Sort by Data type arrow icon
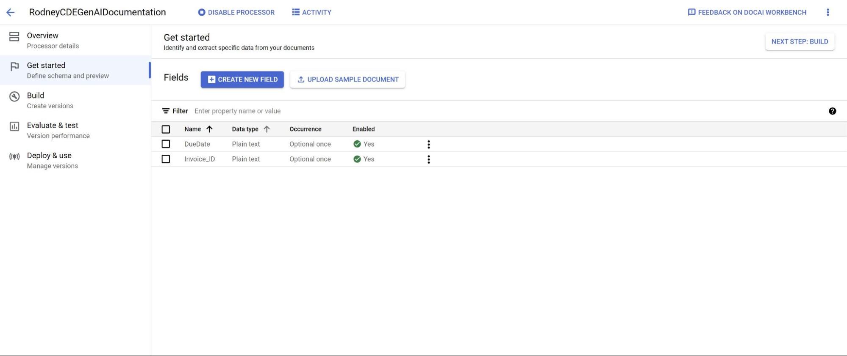Viewport: 847px width, 356px height. point(267,129)
